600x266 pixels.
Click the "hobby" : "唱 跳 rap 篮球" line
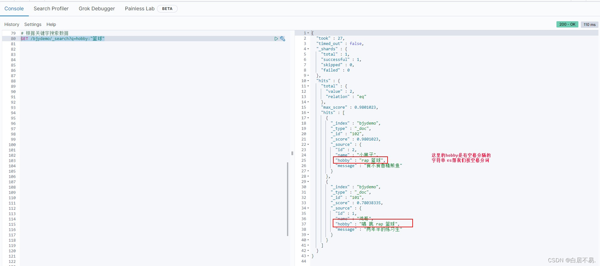(x=368, y=224)
